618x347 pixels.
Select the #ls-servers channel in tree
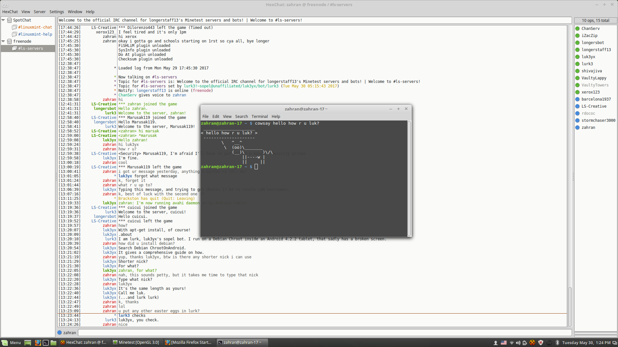tap(28, 49)
